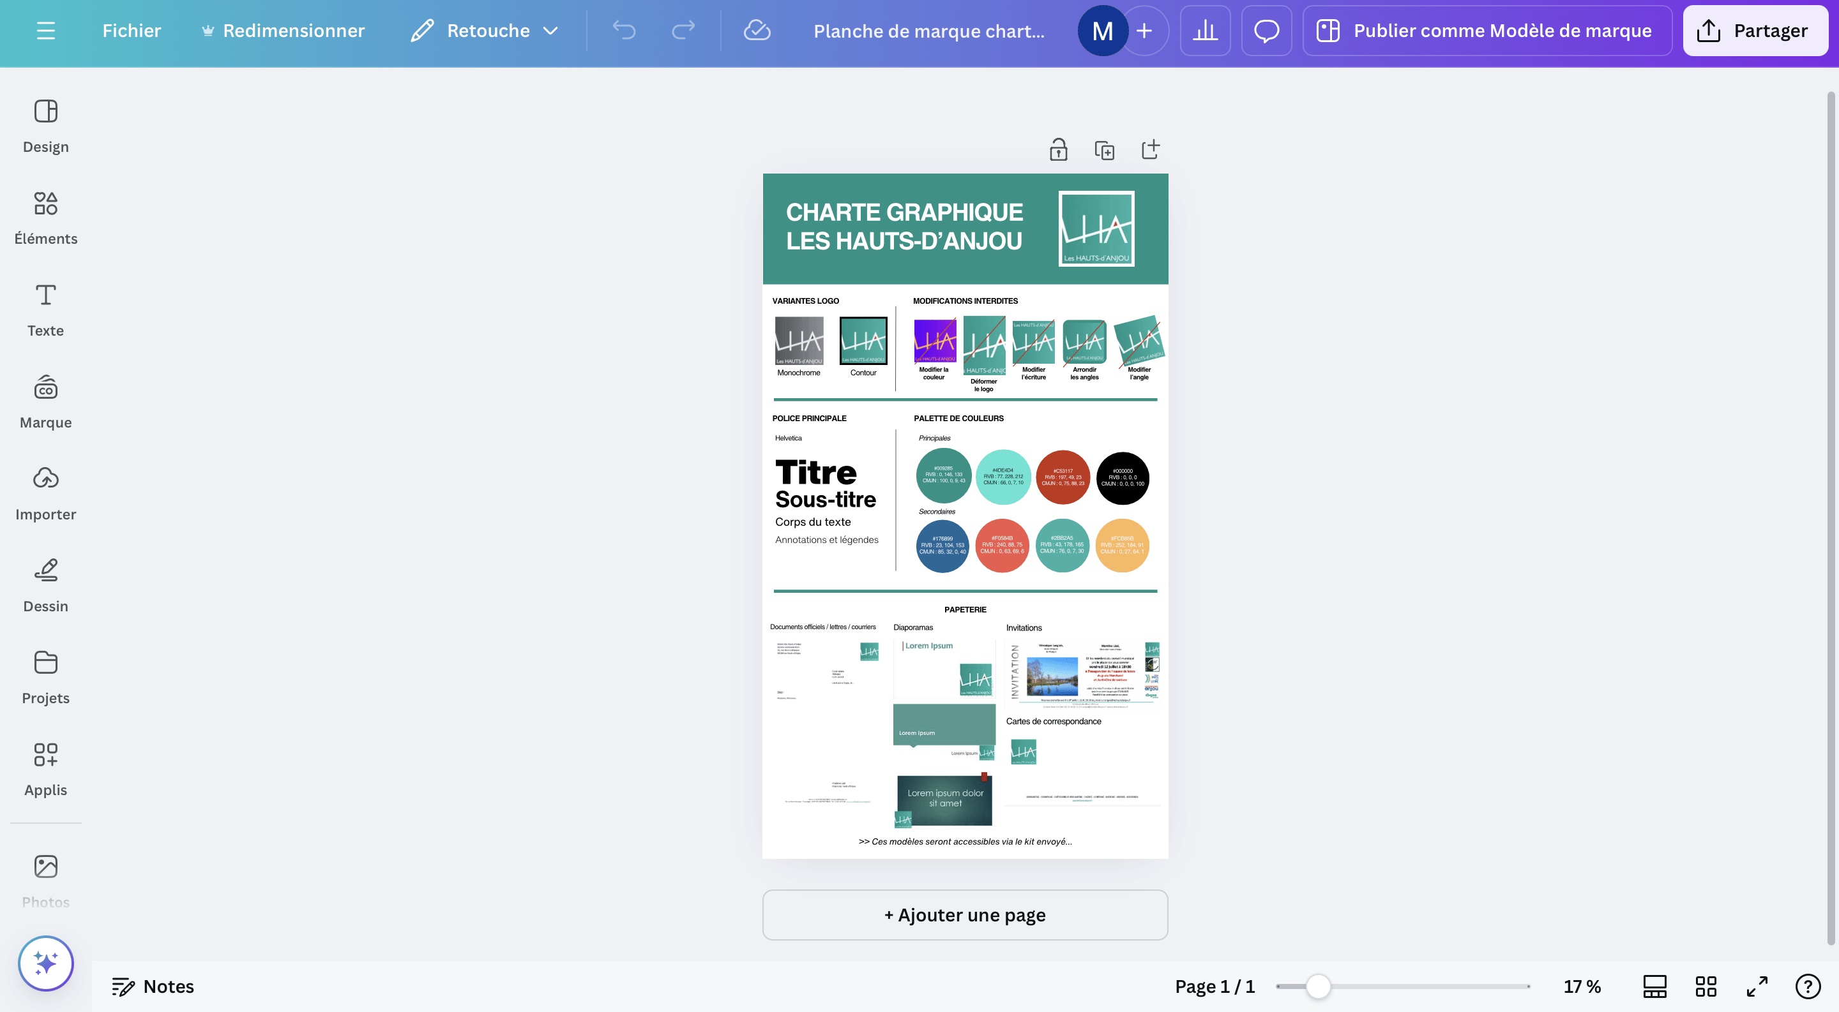The height and width of the screenshot is (1012, 1839).
Task: Select the CHARTE GRAPHIQUE title text
Action: point(905,227)
